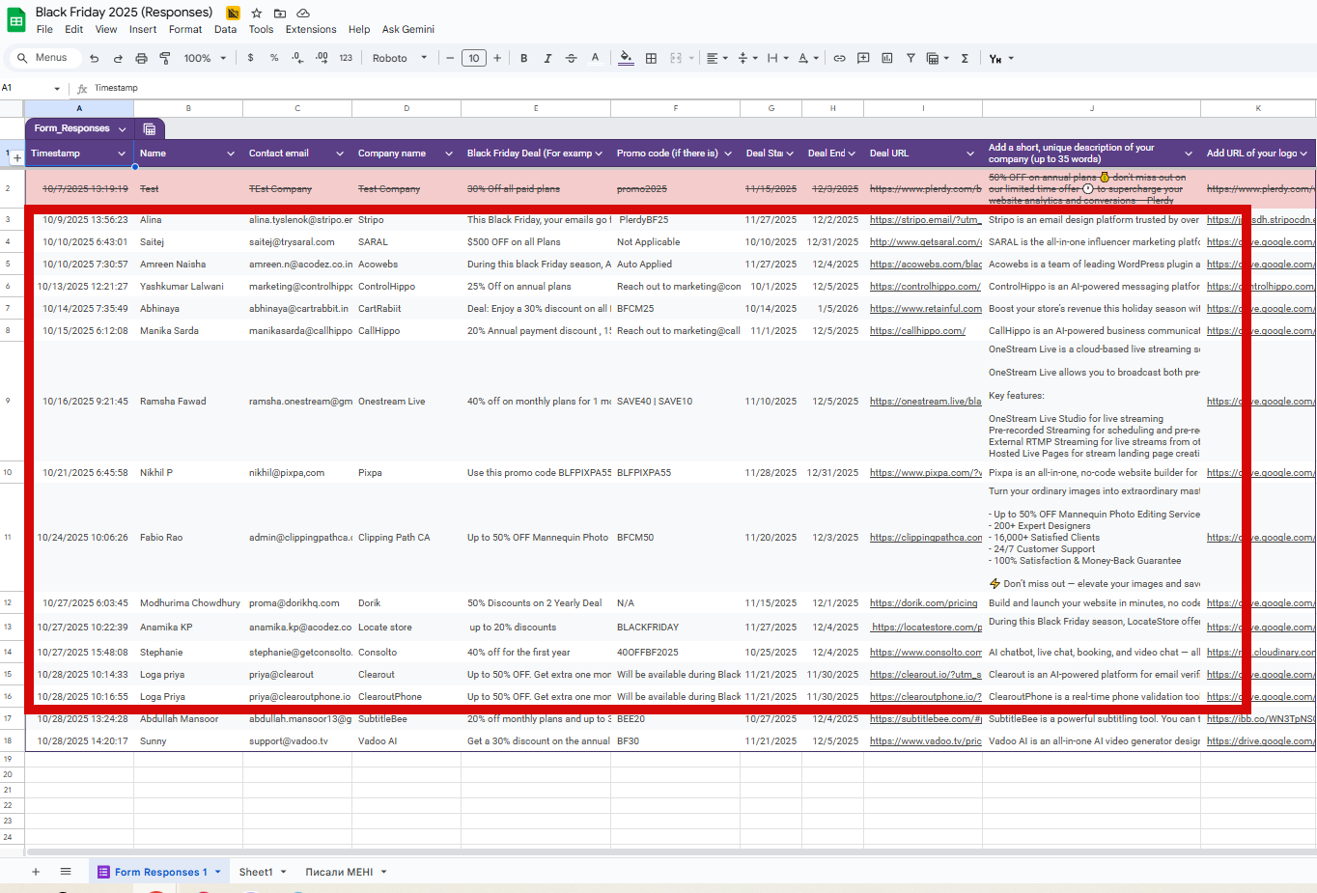Decrease decimal places
Screen dimensions: 1317x893
tap(297, 58)
